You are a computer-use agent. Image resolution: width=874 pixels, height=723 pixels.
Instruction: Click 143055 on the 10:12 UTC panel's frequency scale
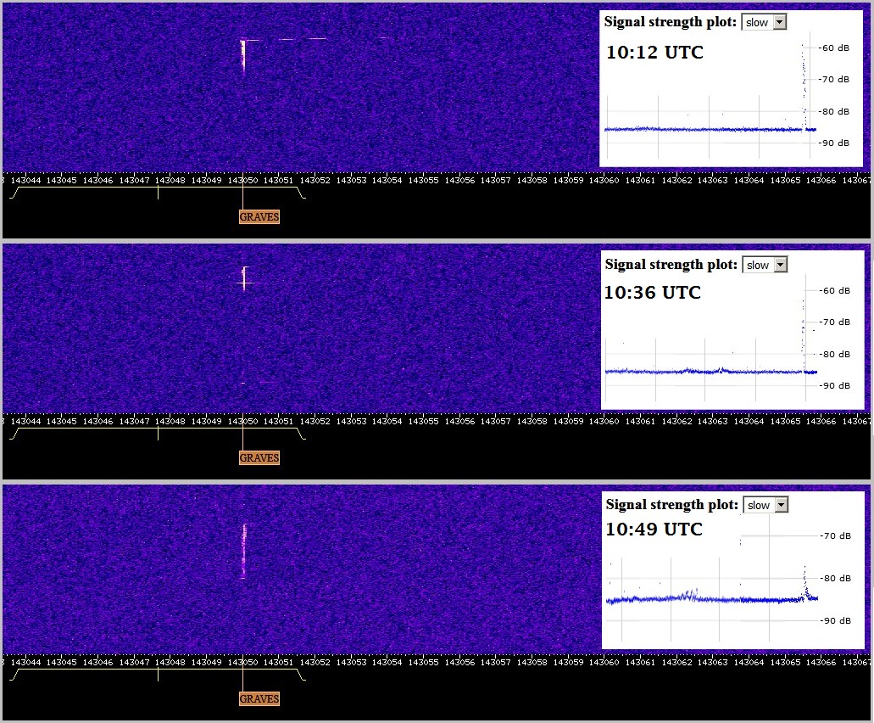pyautogui.click(x=423, y=180)
